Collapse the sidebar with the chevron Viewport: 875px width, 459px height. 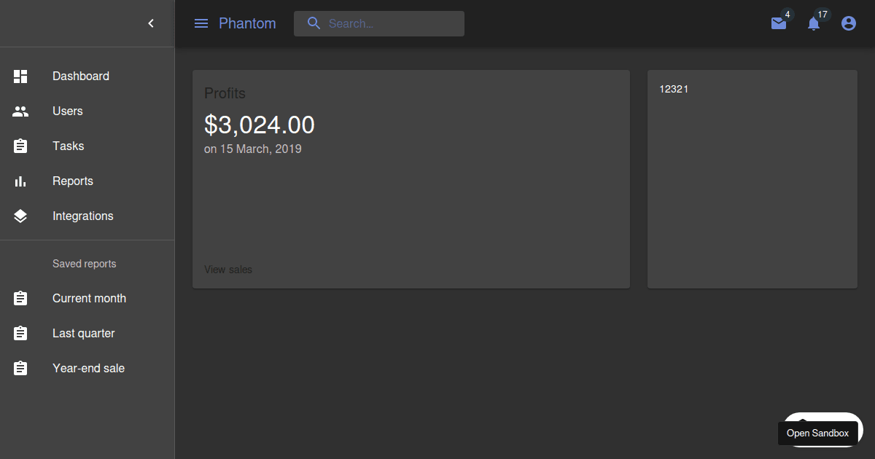tap(151, 23)
